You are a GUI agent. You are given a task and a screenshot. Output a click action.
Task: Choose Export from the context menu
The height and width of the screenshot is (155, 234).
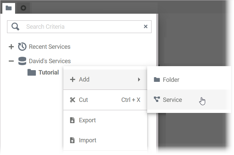[x=87, y=120]
